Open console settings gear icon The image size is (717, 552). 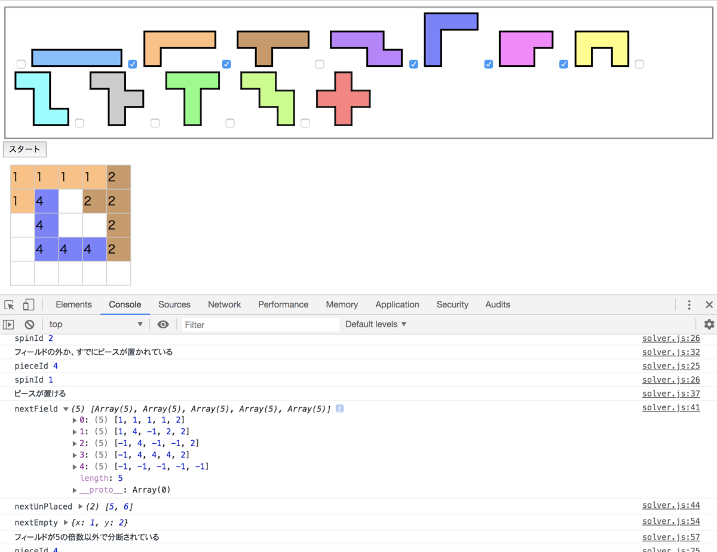[709, 324]
